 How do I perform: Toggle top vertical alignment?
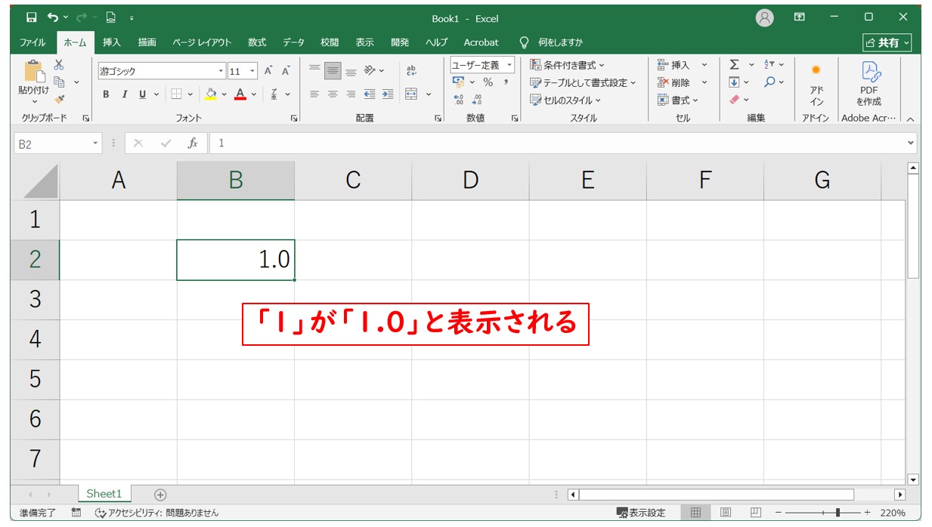tap(314, 70)
